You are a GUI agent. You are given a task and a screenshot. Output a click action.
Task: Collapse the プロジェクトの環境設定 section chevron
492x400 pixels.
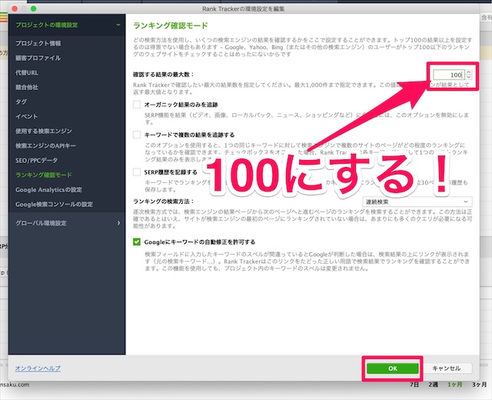click(x=118, y=25)
